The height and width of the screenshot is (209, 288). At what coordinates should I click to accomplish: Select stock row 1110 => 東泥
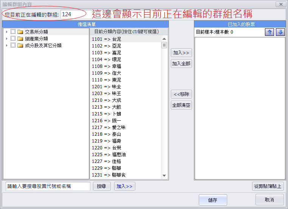click(126, 80)
